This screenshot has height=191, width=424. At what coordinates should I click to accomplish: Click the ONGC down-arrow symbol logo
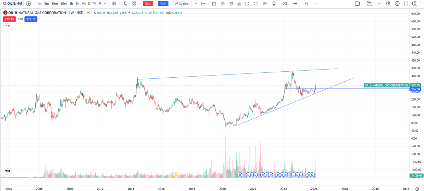5,13
